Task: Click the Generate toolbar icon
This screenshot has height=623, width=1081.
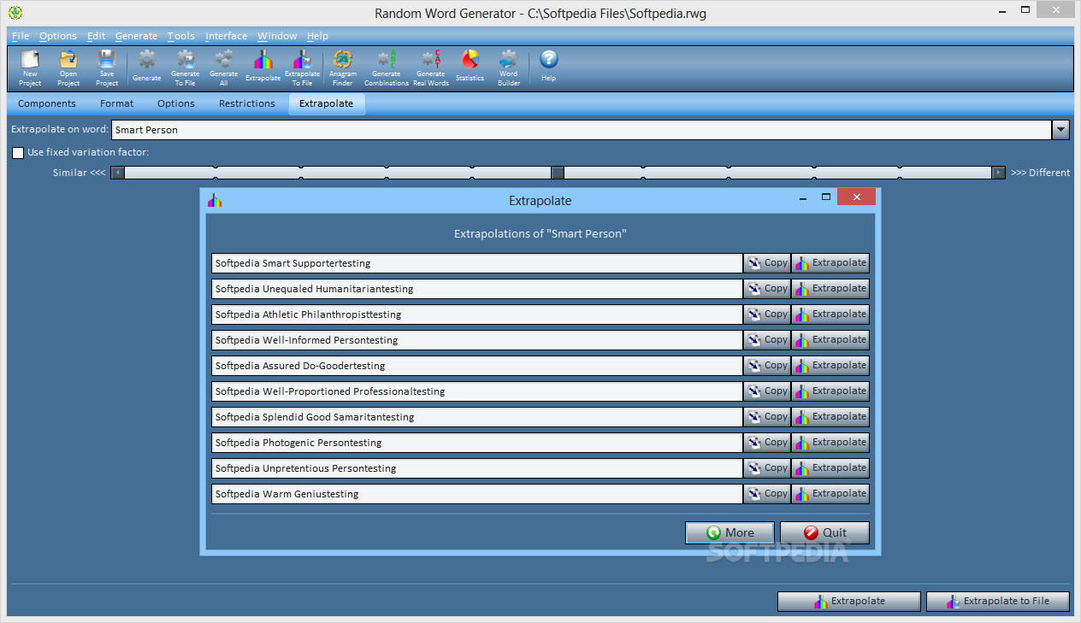Action: click(x=147, y=68)
